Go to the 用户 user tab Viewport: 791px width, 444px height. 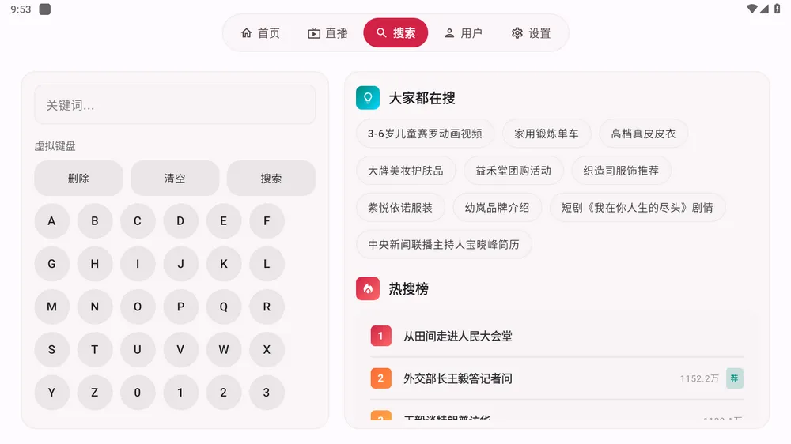click(463, 33)
